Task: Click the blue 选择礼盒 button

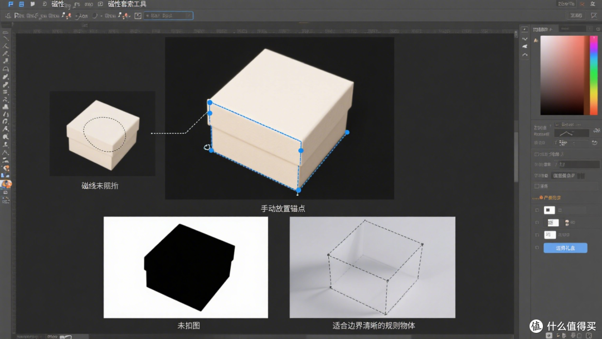Action: (x=566, y=248)
